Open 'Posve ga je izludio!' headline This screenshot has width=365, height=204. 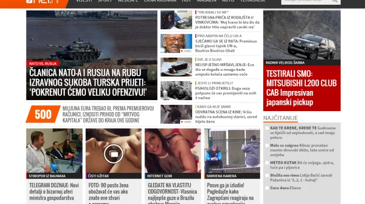coord(230,193)
